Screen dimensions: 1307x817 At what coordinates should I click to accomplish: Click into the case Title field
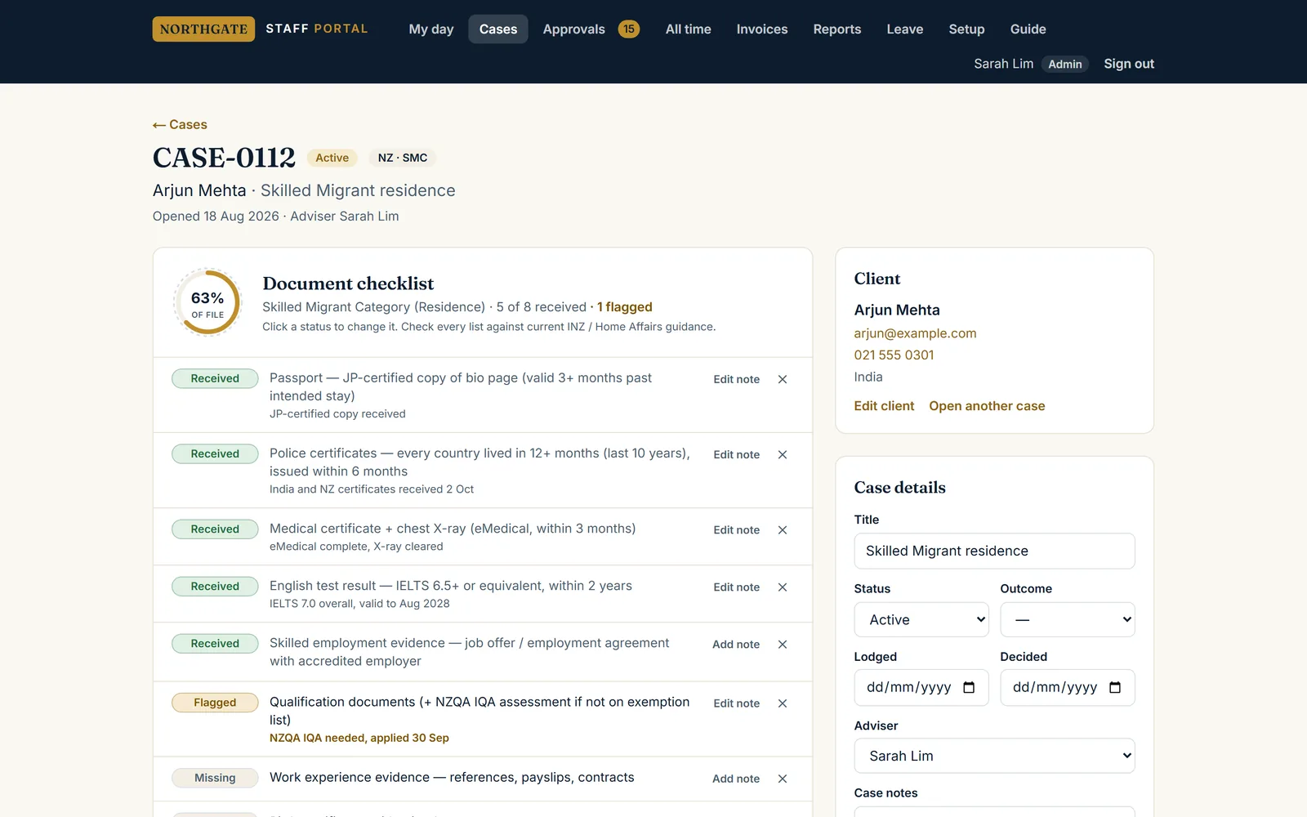pos(994,551)
